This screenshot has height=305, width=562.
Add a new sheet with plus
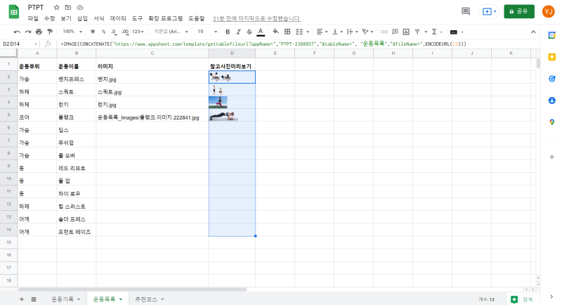pos(22,299)
